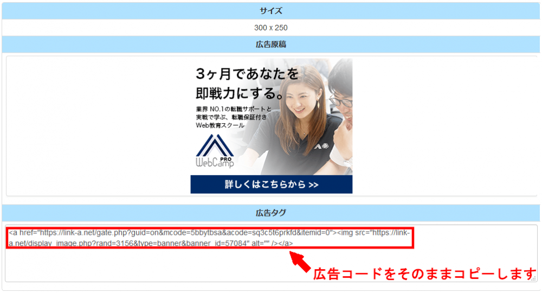Click the textarea resize handle at the corner
Viewport: 542px width, 293px height.
[x=534, y=279]
